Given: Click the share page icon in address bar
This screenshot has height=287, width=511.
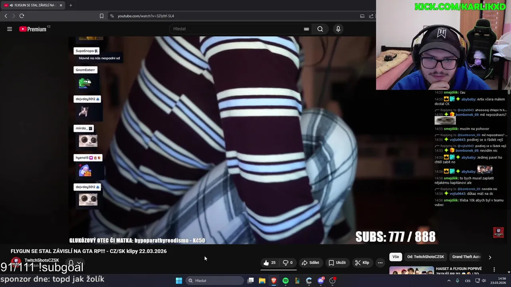Looking at the screenshot, I should tap(371, 16).
